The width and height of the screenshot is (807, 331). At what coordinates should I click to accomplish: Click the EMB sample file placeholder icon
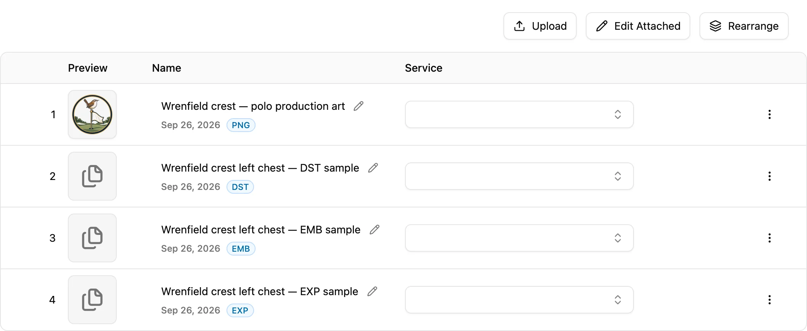click(x=92, y=238)
